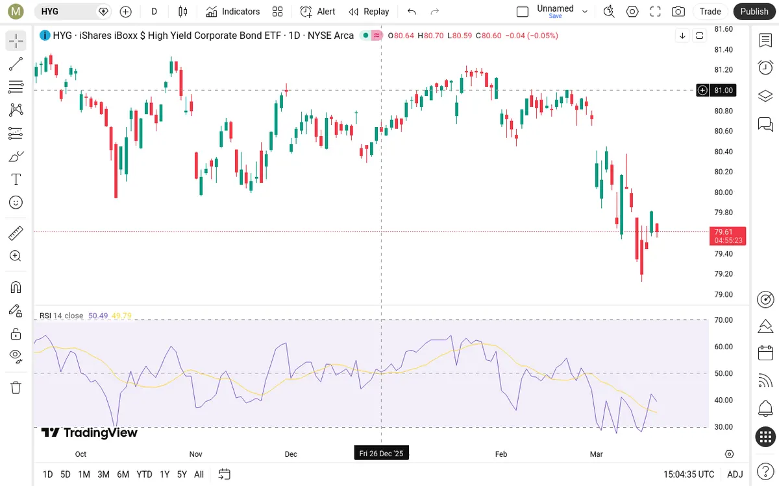
Task: Redo the last chart action
Action: click(435, 12)
